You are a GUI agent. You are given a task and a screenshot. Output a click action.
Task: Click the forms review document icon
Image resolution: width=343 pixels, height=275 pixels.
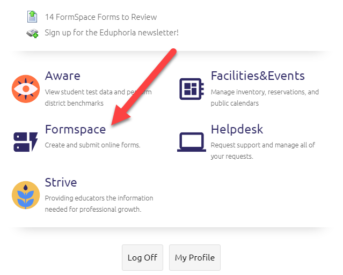pyautogui.click(x=32, y=17)
